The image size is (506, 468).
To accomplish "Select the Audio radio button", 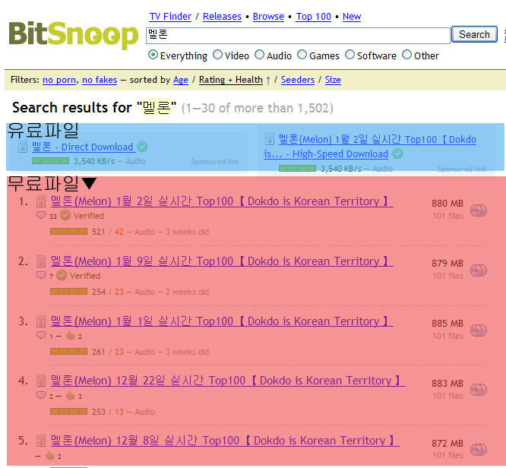I will tap(259, 55).
